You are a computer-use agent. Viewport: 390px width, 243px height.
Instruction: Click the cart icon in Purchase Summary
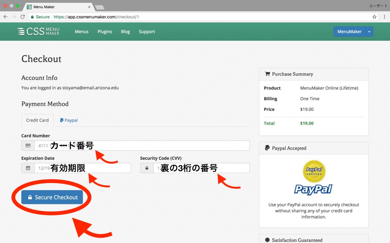[267, 74]
